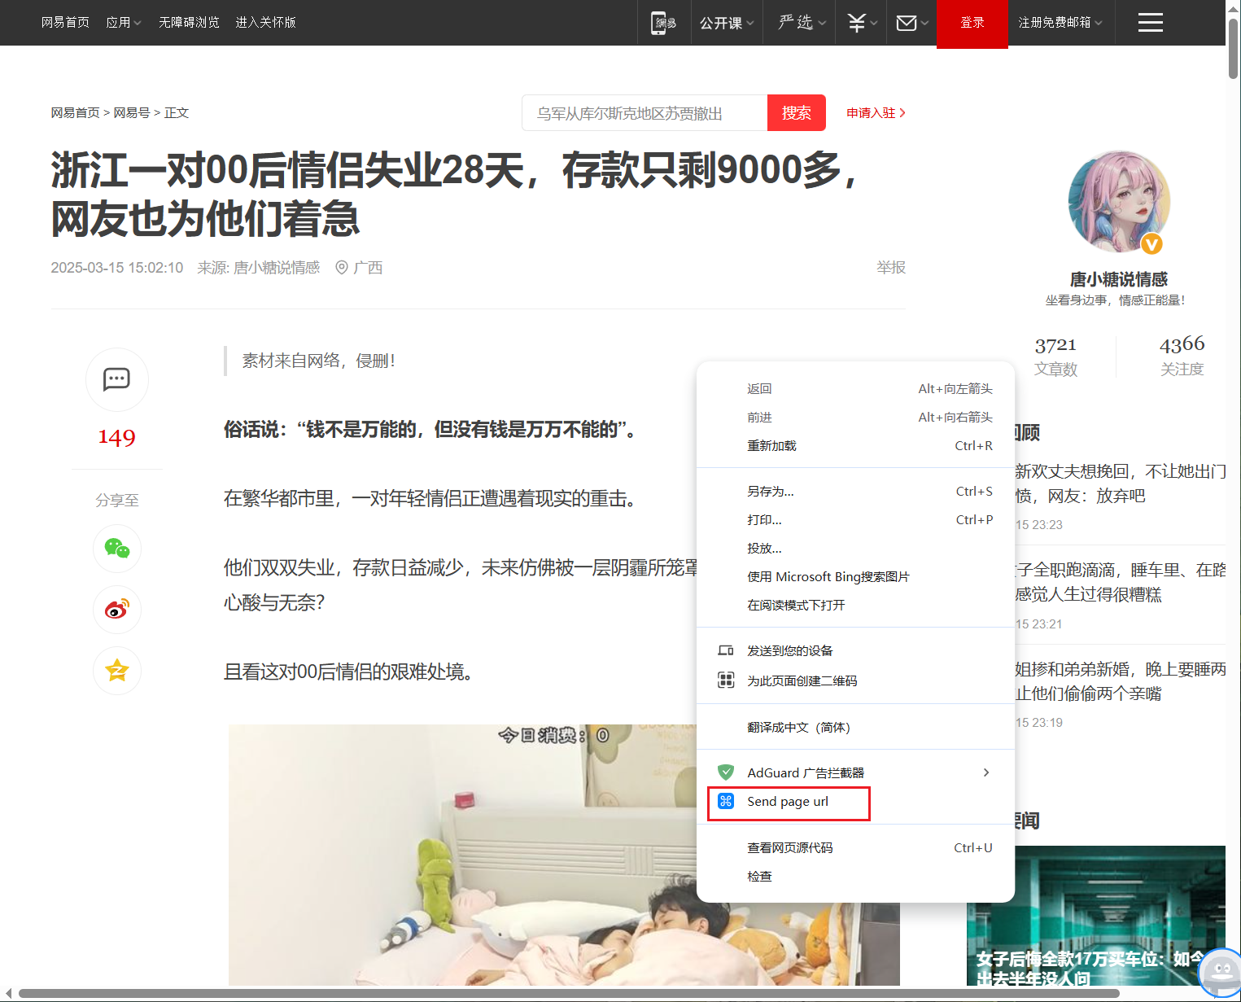Open the 申请入驻 link
The width and height of the screenshot is (1241, 1002).
pos(876,112)
